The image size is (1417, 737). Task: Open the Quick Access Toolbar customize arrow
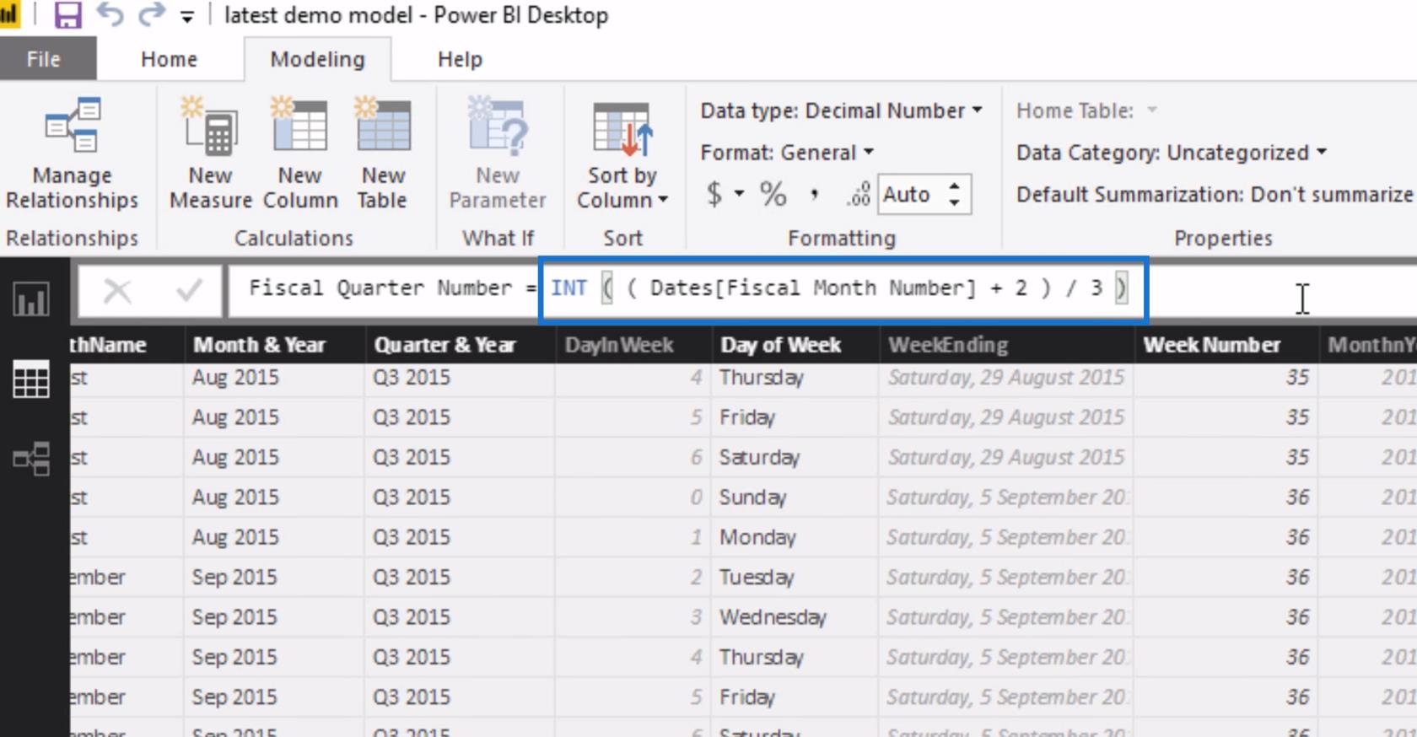[187, 17]
